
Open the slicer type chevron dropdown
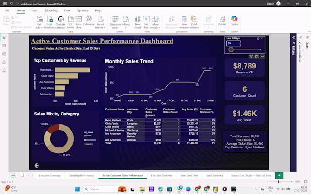262,38
